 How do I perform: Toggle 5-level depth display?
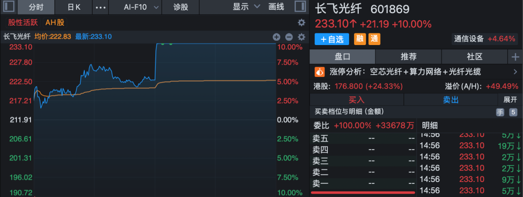point(513,112)
